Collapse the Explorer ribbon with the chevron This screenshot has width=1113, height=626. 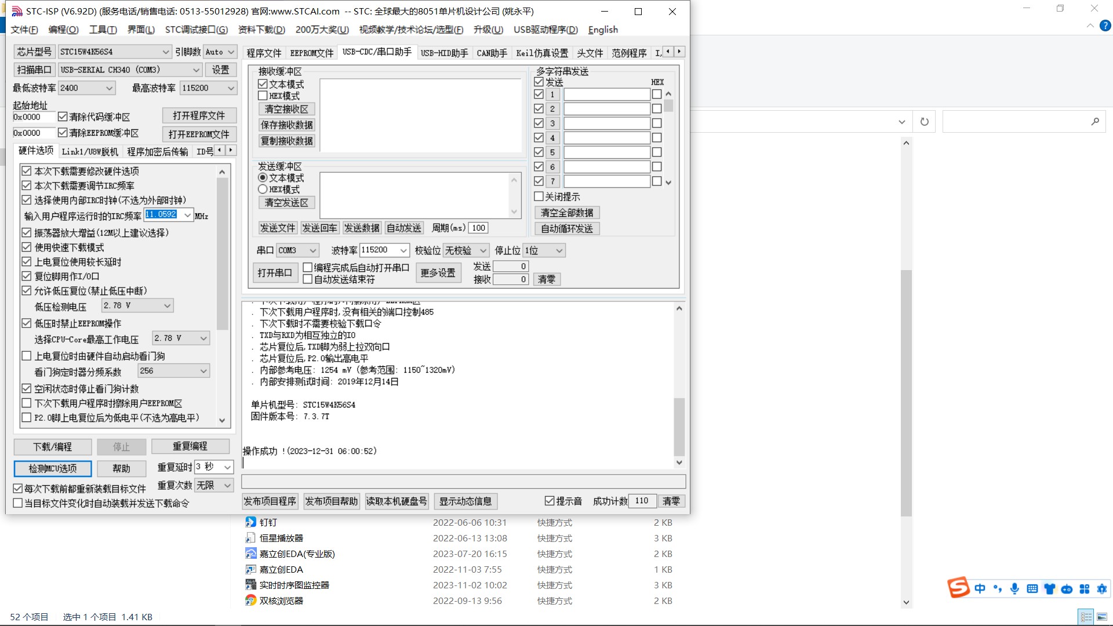(x=1090, y=26)
